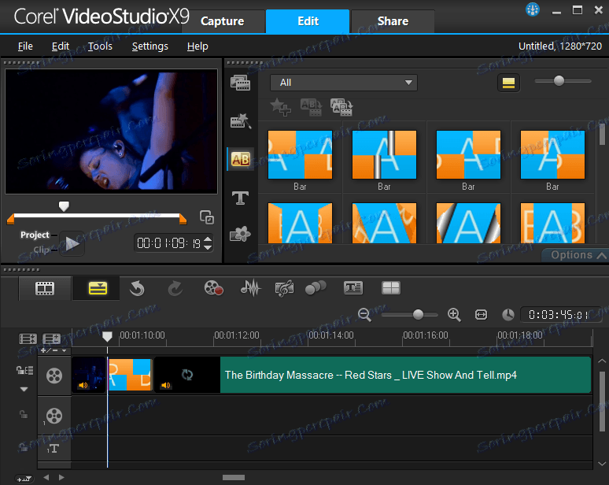Open Record/Capture option
The width and height of the screenshot is (609, 485).
213,288
